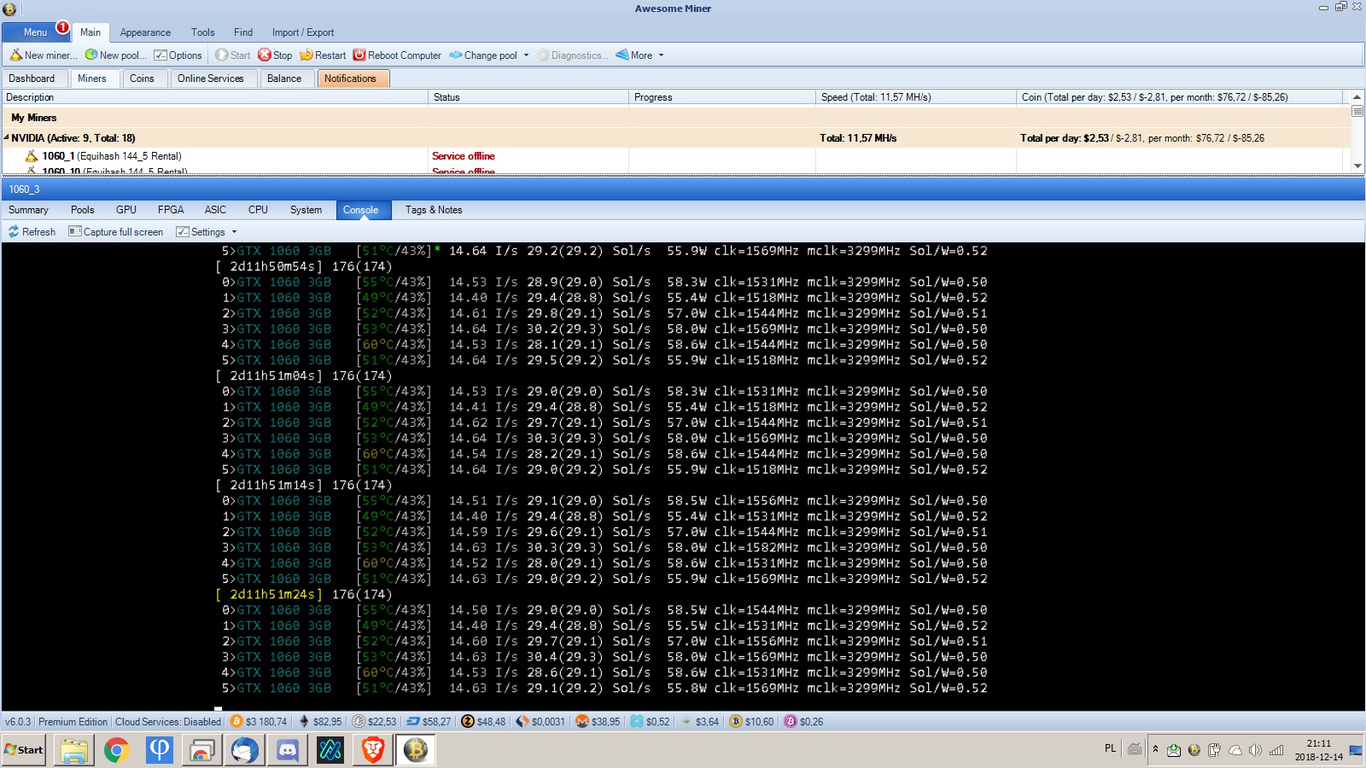Click Capture full screen
1366x768 pixels.
pos(116,232)
